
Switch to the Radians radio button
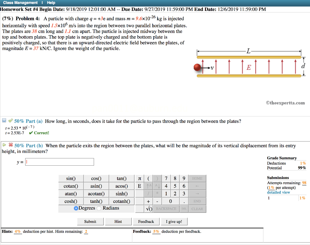(x=99, y=208)
